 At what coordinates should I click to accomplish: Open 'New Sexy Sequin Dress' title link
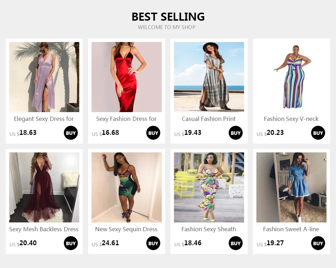[x=126, y=229]
